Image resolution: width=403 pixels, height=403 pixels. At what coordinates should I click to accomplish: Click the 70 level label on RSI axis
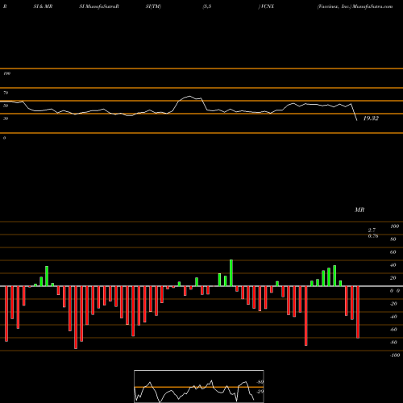pos(6,93)
